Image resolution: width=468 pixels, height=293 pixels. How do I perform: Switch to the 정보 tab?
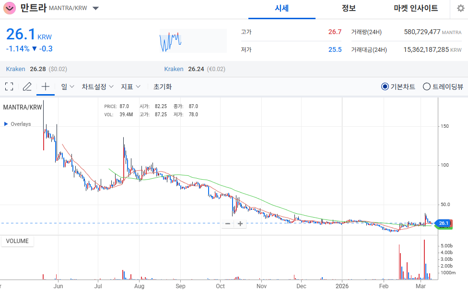click(x=349, y=8)
